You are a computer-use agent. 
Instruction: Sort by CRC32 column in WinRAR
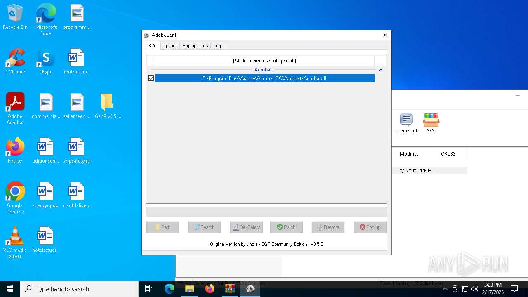tap(453, 153)
